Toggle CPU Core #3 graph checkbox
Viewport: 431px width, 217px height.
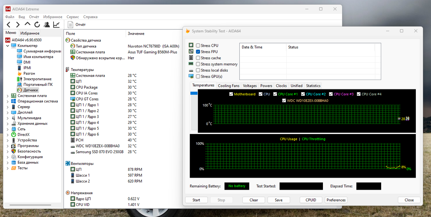pyautogui.click(x=331, y=94)
